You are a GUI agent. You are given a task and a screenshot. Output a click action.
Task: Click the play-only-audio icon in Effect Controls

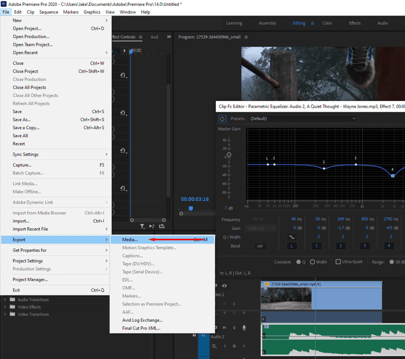pyautogui.click(x=152, y=226)
